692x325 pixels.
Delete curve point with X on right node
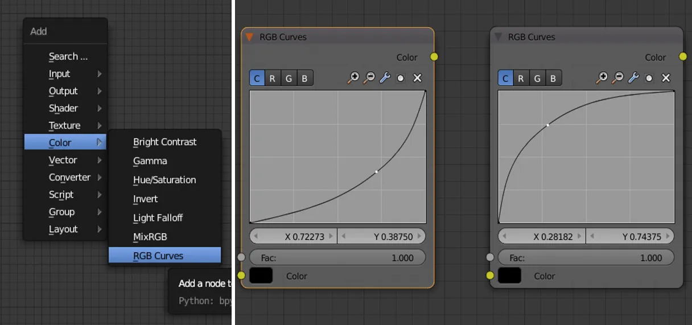point(666,78)
